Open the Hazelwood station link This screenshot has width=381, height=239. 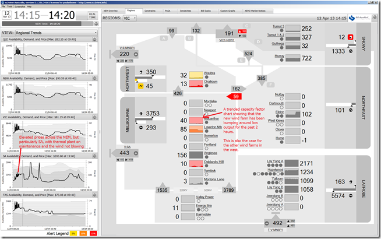coord(276,170)
